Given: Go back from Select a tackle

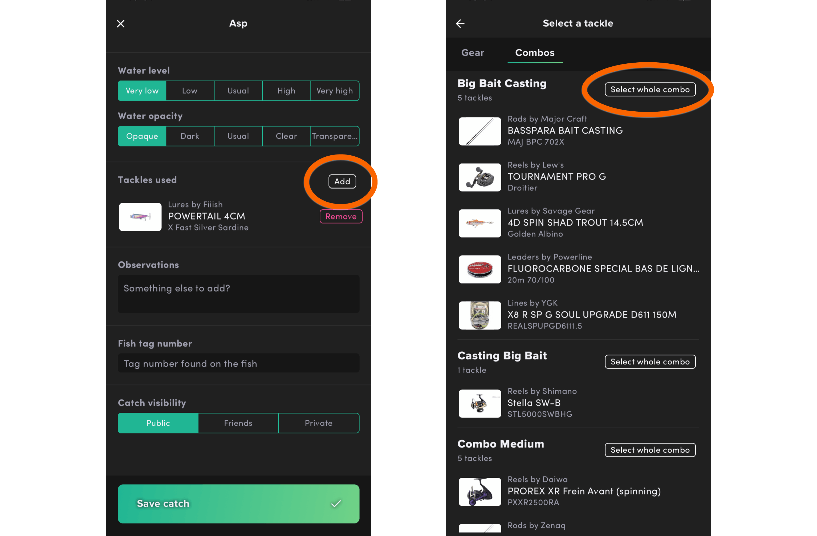Looking at the screenshot, I should coord(460,24).
